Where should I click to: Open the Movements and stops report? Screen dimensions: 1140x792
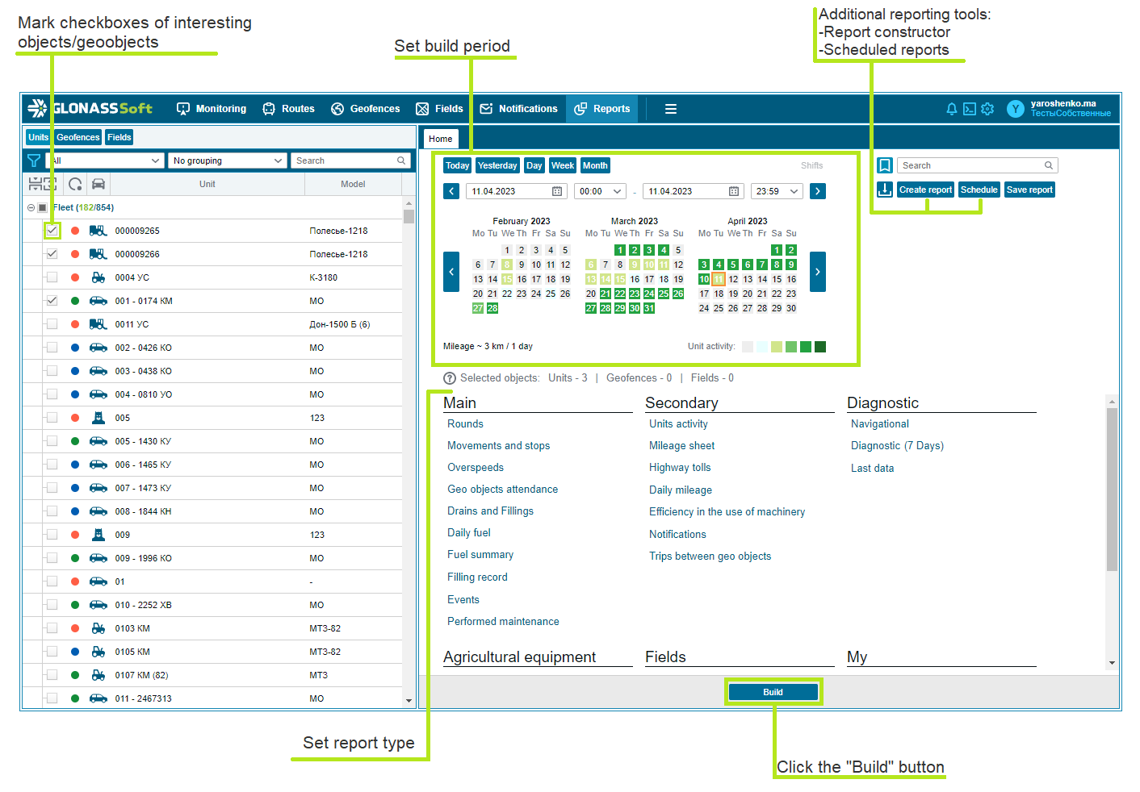click(498, 446)
